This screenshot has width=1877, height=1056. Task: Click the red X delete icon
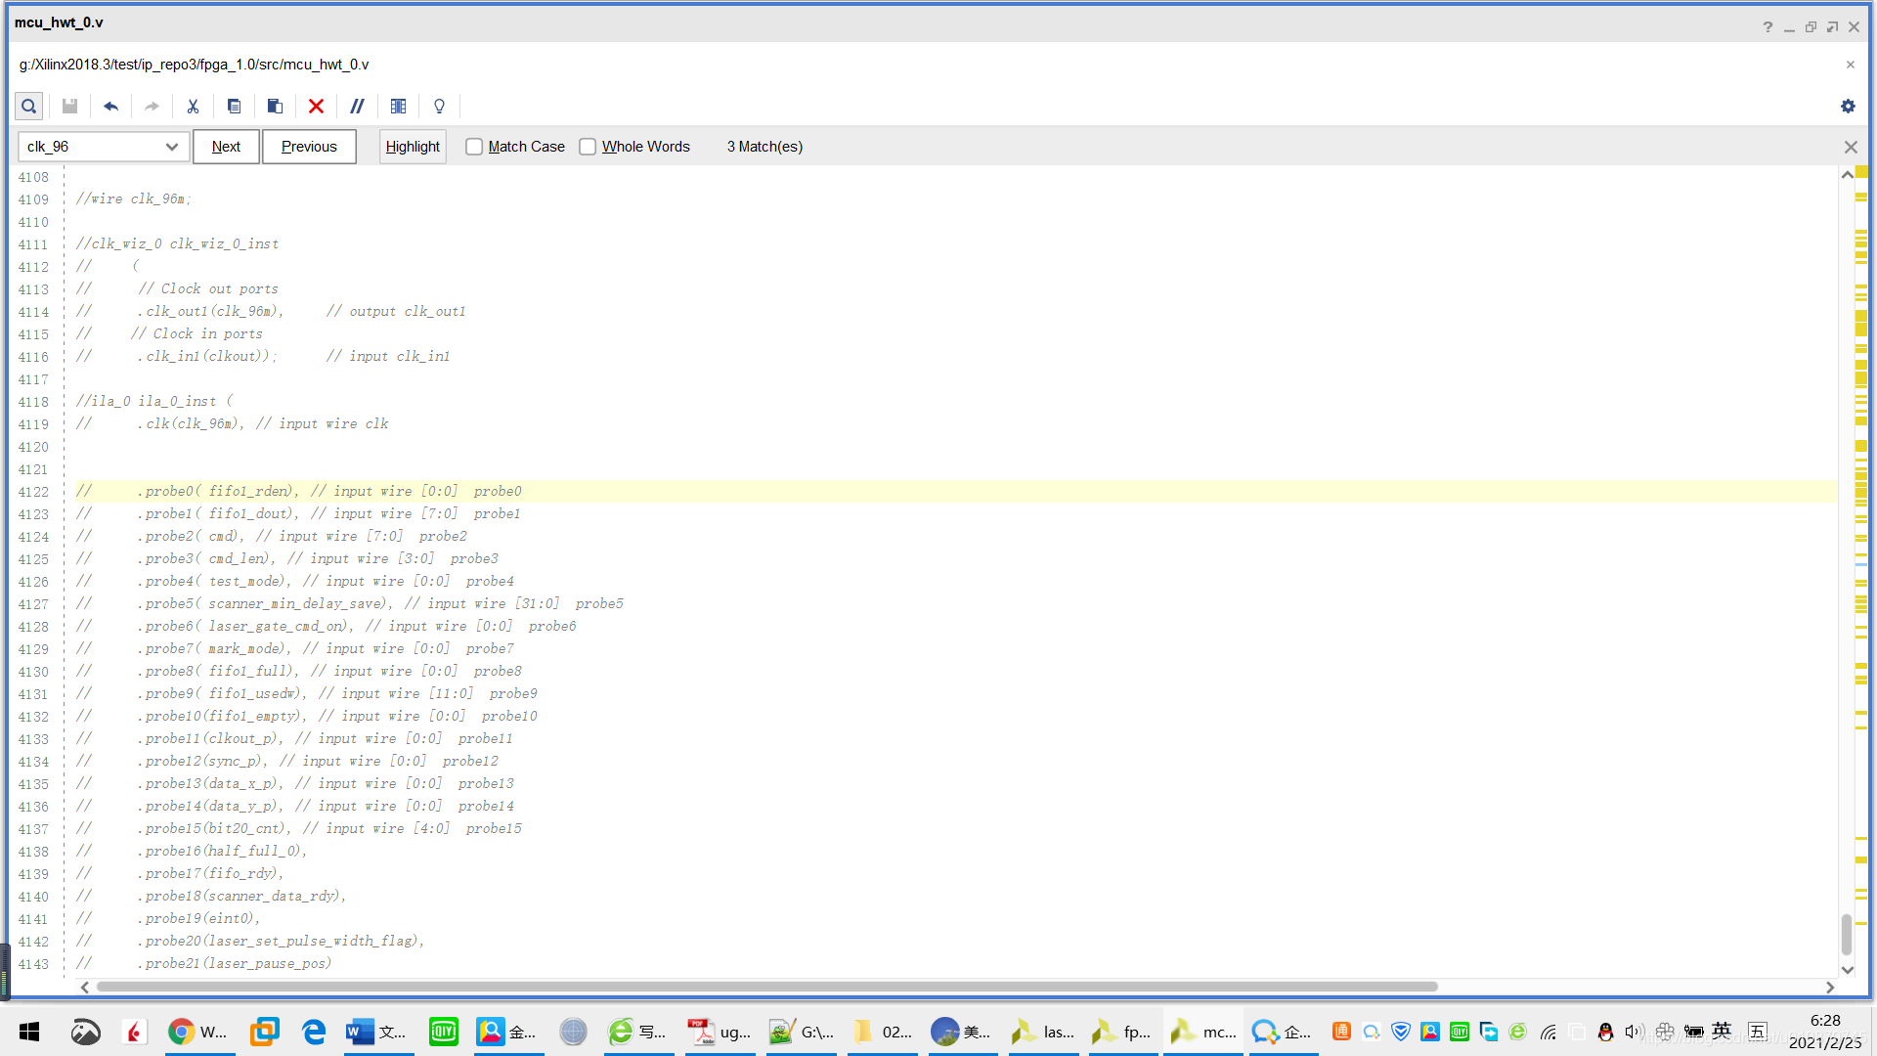point(316,107)
